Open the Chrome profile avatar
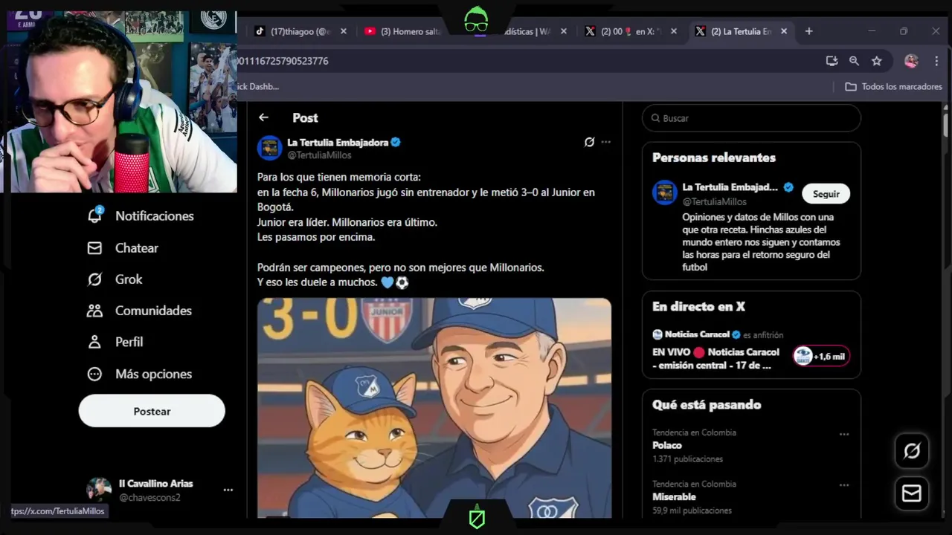This screenshot has height=535, width=952. click(911, 61)
